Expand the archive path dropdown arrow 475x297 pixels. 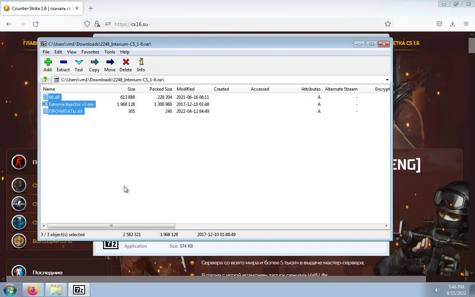click(x=387, y=79)
